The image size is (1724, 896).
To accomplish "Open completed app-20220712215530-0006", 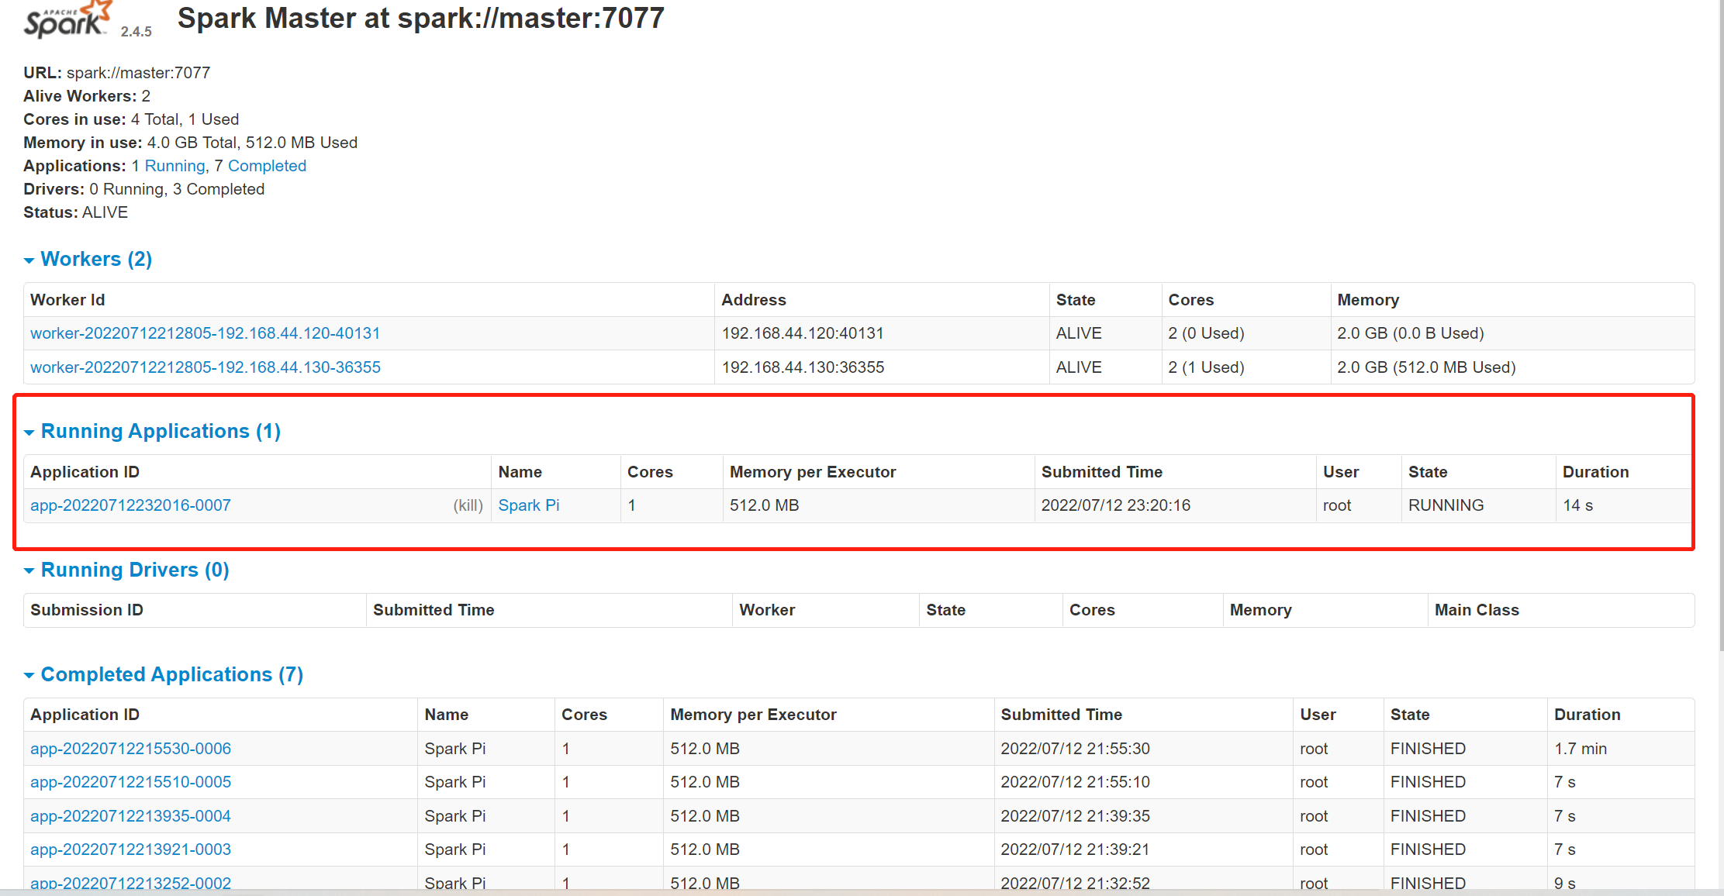I will (130, 749).
